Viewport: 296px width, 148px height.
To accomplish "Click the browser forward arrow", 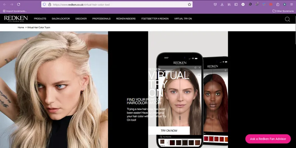I will pos(12,4).
